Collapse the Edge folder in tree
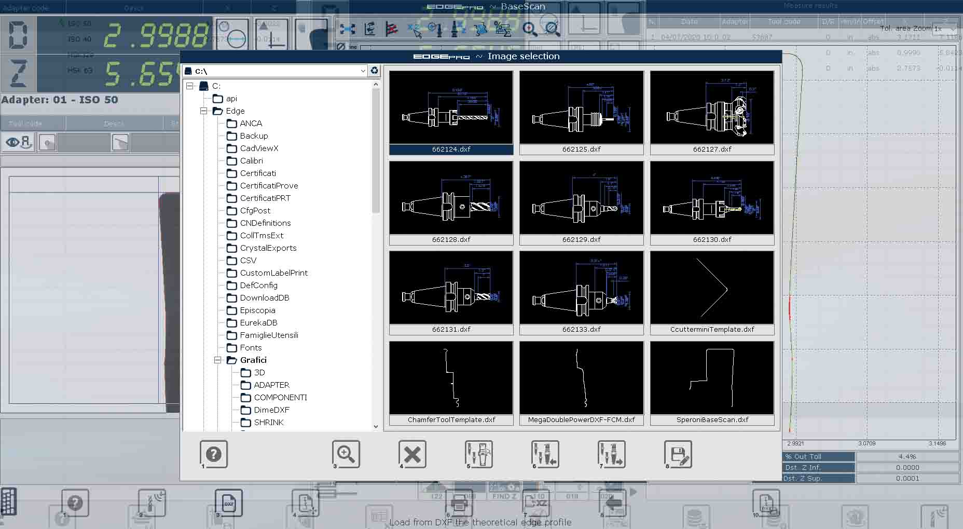 point(204,111)
